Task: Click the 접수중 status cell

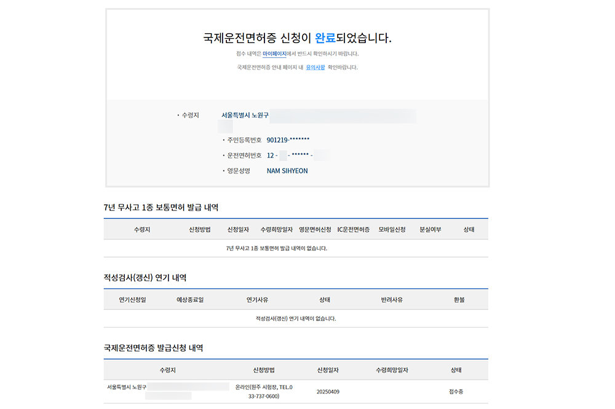Action: tap(456, 391)
